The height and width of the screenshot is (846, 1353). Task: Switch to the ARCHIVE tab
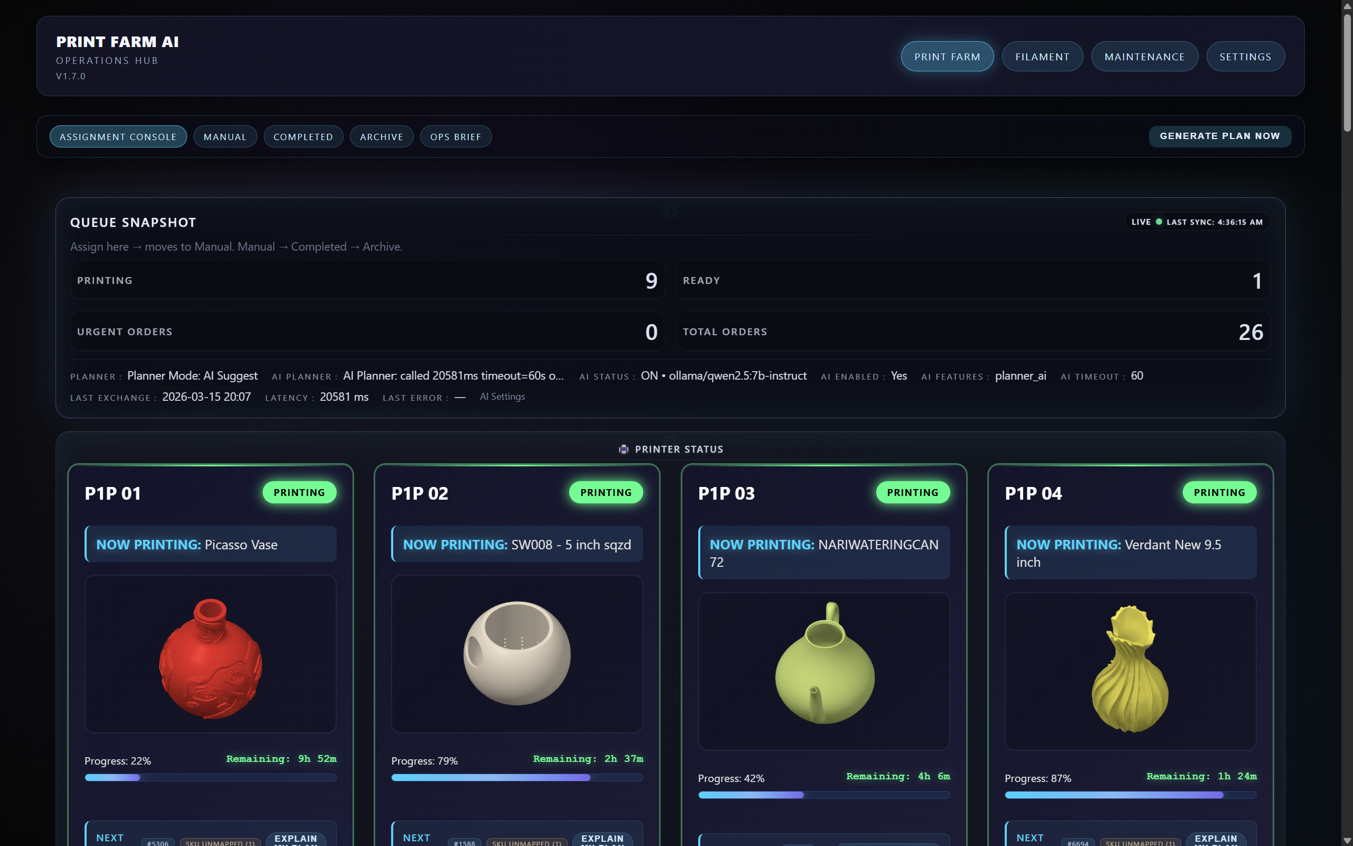[x=381, y=136]
